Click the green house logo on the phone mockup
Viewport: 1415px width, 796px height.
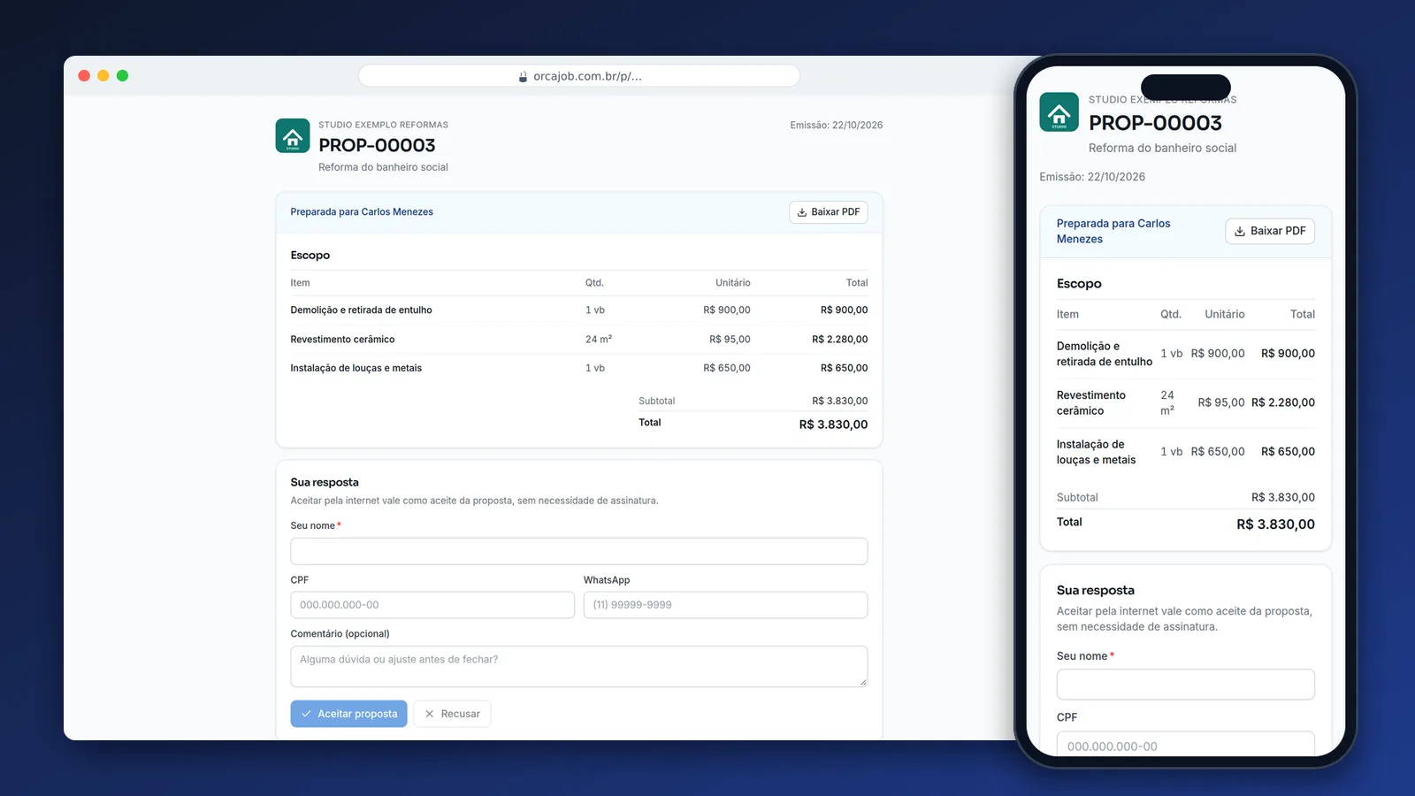coord(1059,112)
